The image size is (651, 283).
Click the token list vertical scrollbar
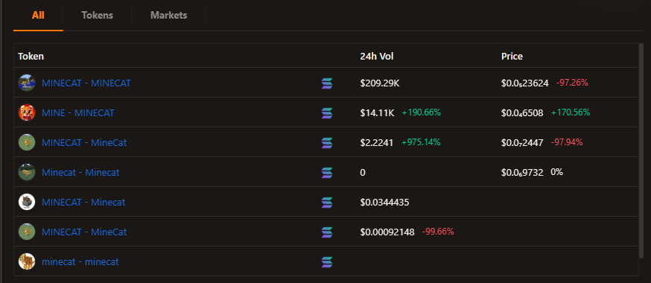(641, 151)
